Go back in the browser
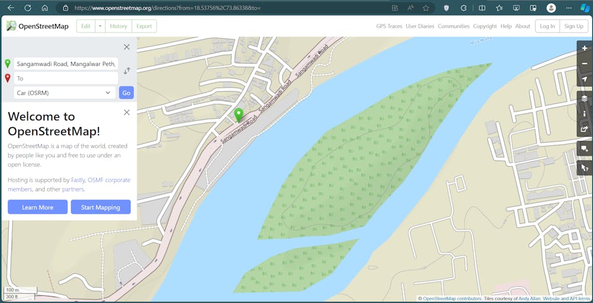Viewport: 593px width, 303px height. [11, 8]
